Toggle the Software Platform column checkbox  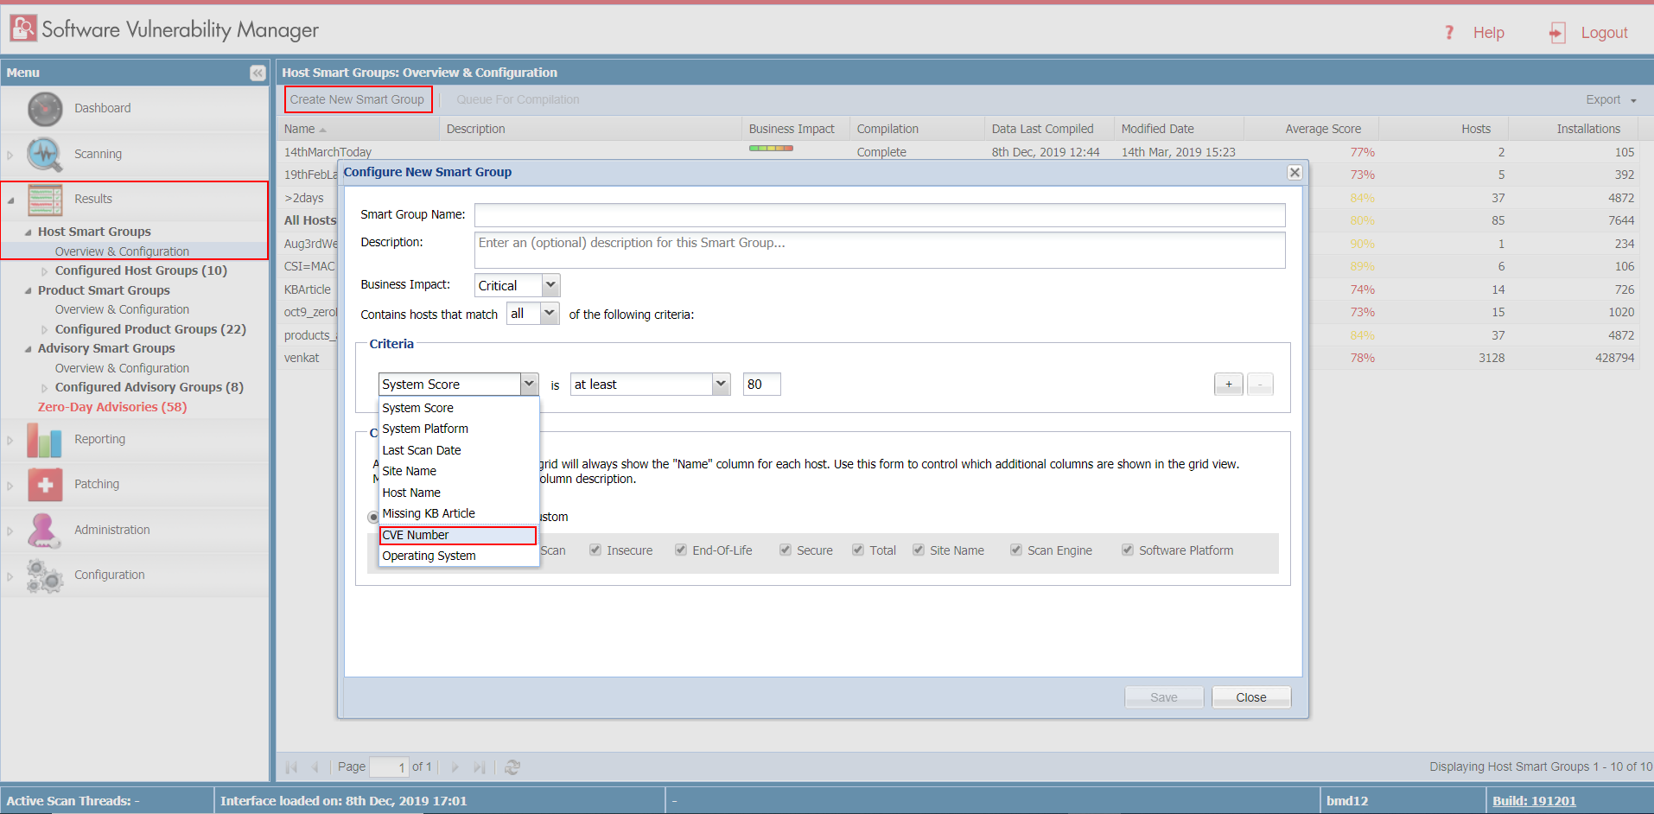click(x=1128, y=550)
